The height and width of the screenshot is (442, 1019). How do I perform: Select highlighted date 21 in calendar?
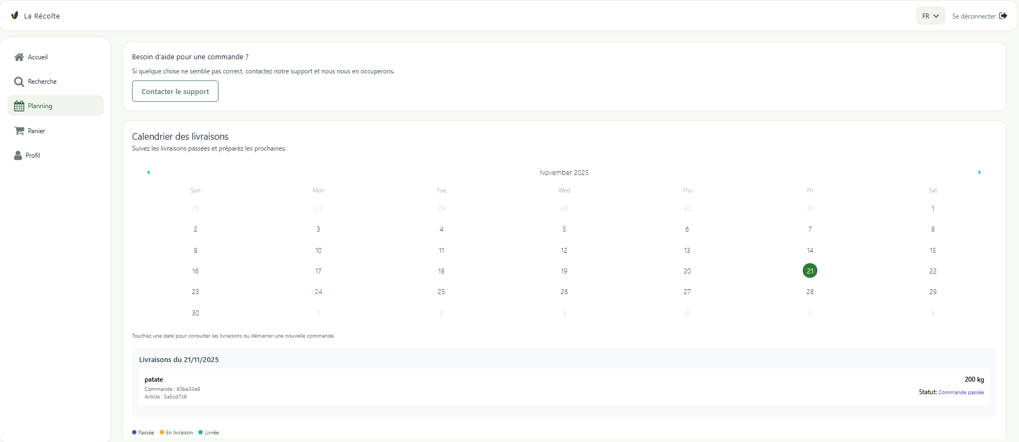[810, 271]
